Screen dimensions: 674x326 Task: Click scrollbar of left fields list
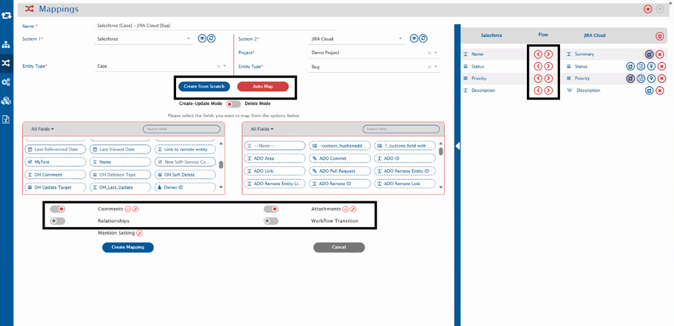click(221, 165)
